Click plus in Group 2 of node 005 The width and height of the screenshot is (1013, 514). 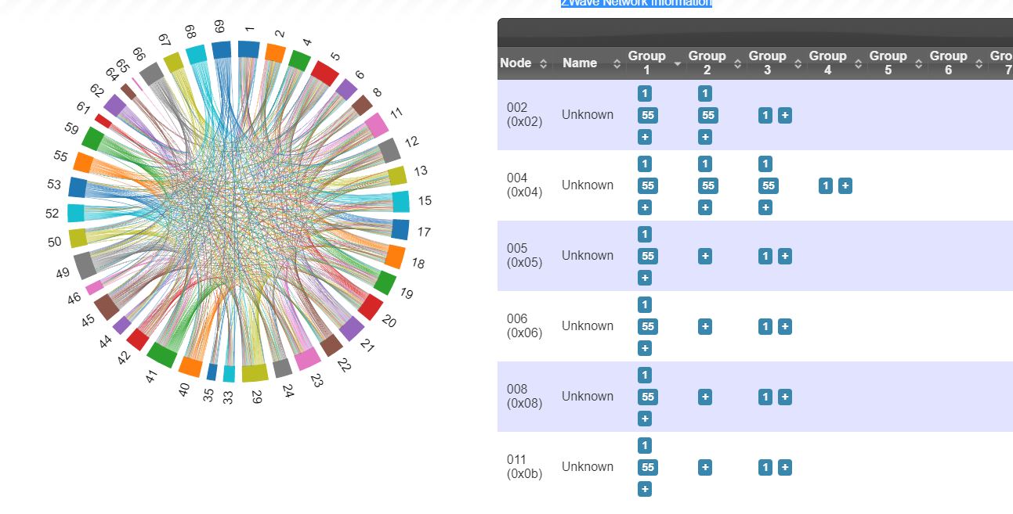[705, 256]
